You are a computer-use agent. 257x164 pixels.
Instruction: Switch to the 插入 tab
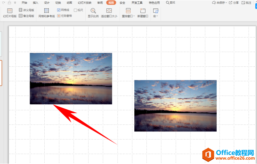36,3
